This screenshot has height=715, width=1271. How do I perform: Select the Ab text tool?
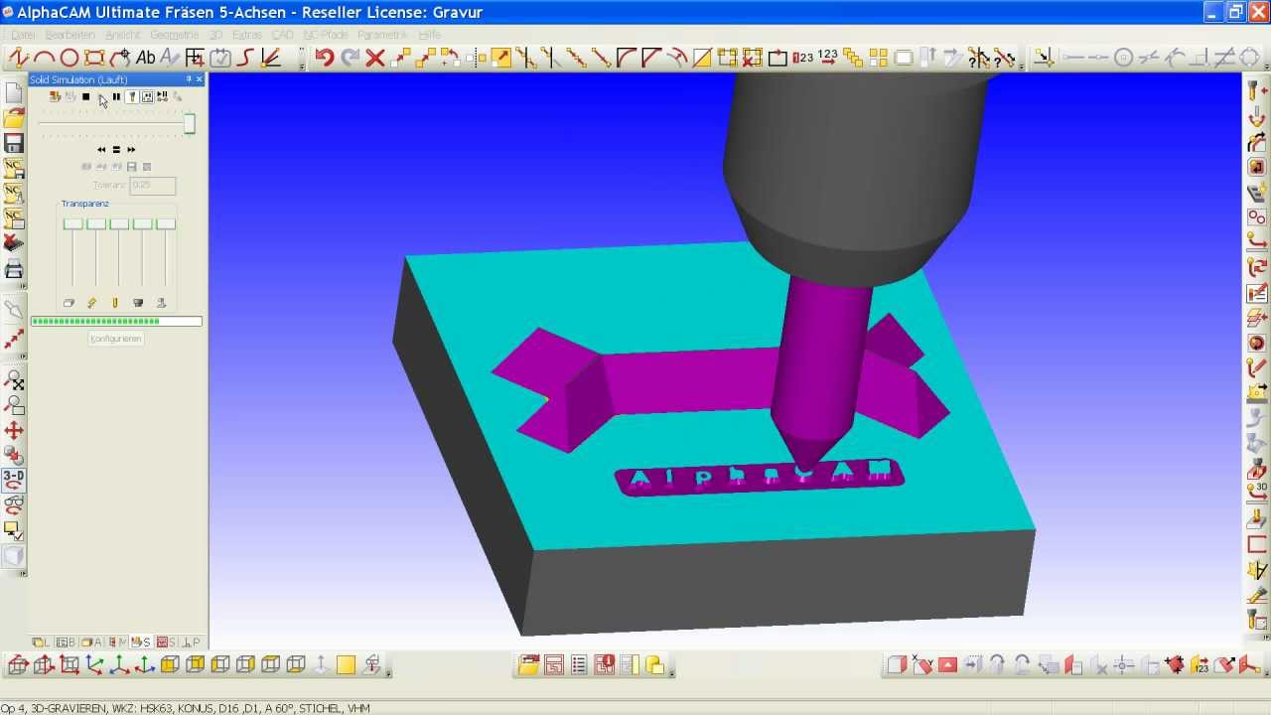point(146,58)
